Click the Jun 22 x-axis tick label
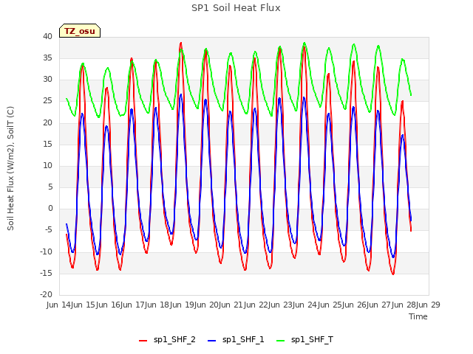The width and height of the screenshot is (473, 354). (256, 305)
